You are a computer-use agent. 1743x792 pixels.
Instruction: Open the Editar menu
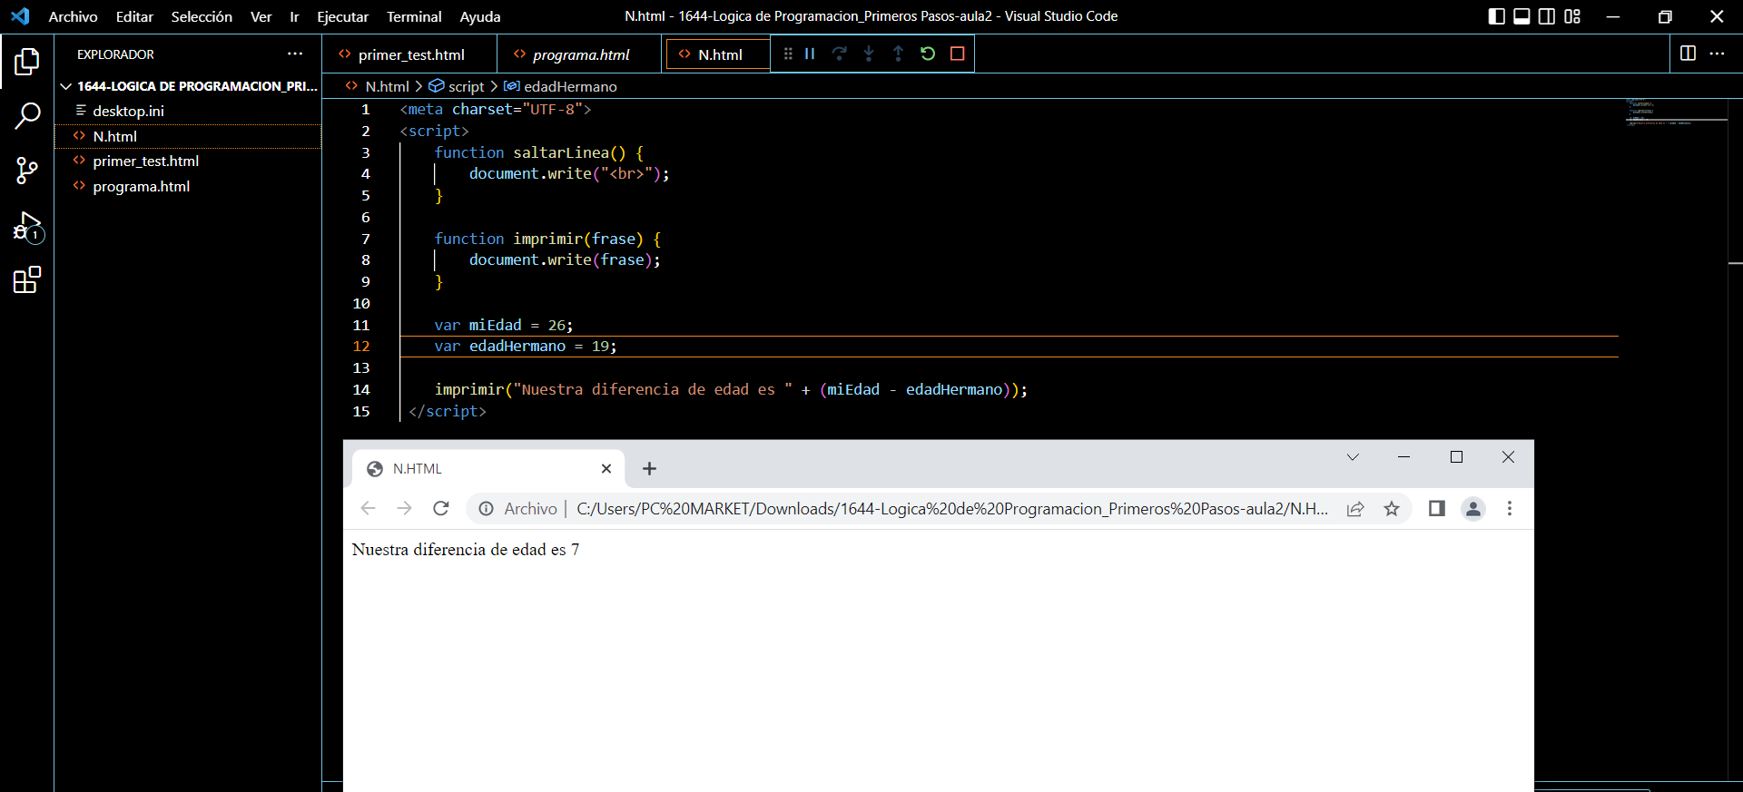tap(134, 16)
